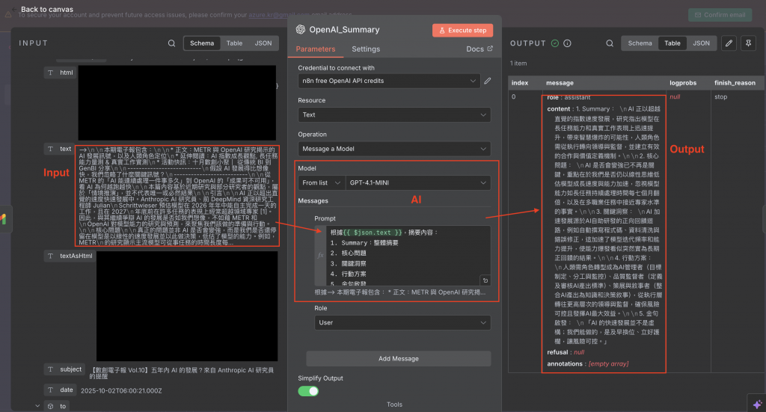Click the '[empty array]' annotations value
The image size is (766, 412).
609,364
